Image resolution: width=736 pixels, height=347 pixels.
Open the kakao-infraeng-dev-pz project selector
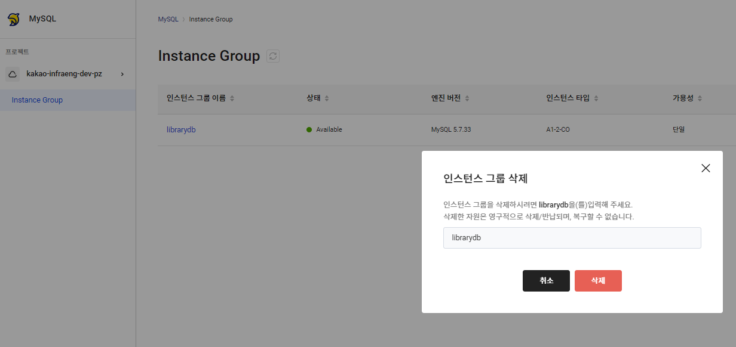pos(68,74)
